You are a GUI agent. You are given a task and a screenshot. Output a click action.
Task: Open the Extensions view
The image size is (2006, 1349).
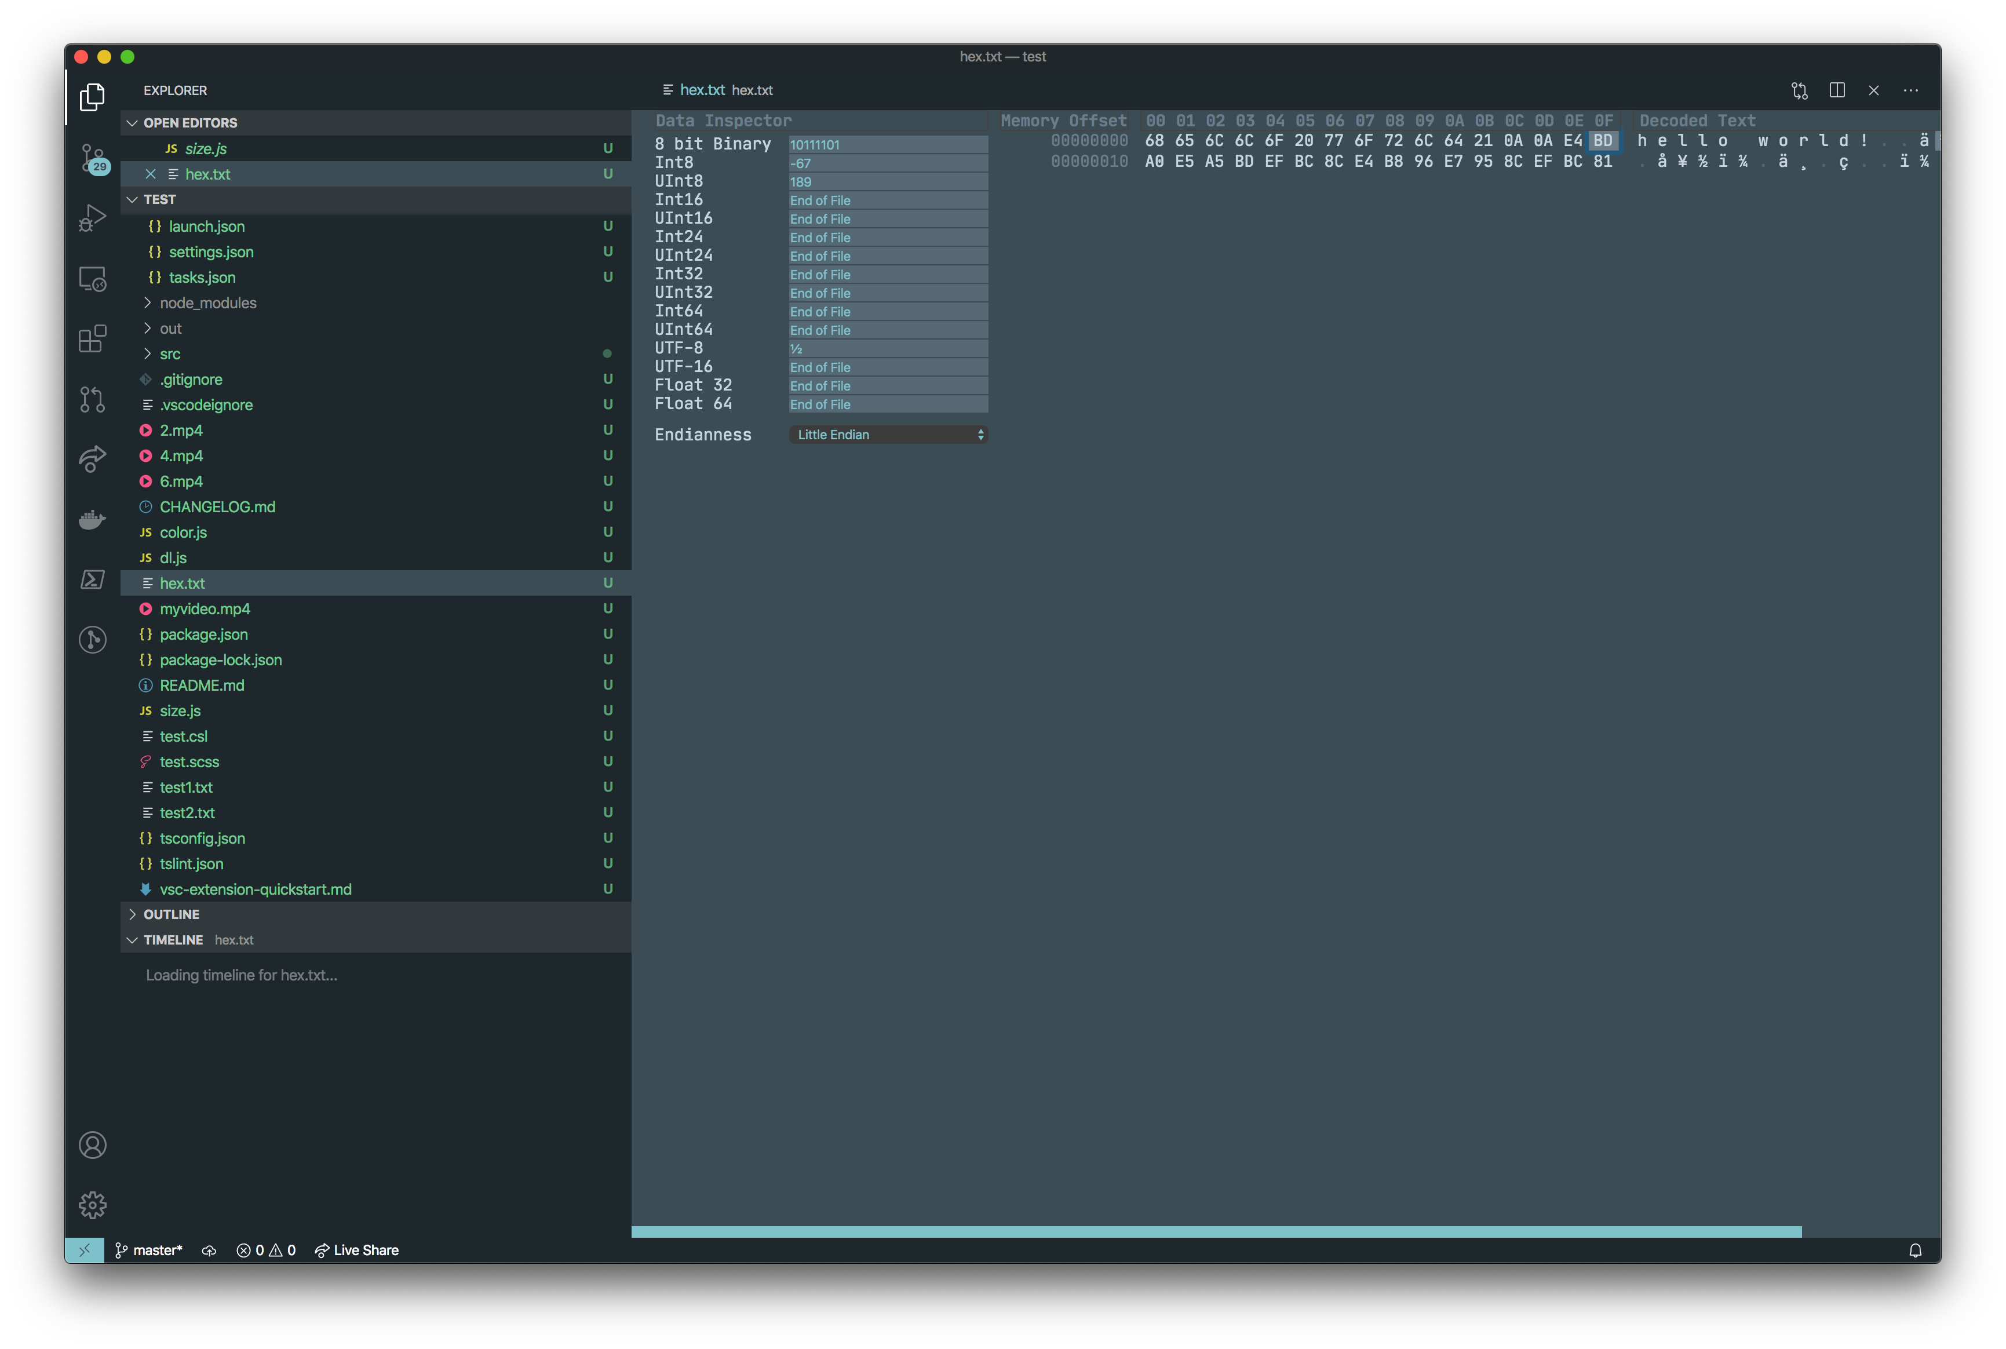point(92,339)
